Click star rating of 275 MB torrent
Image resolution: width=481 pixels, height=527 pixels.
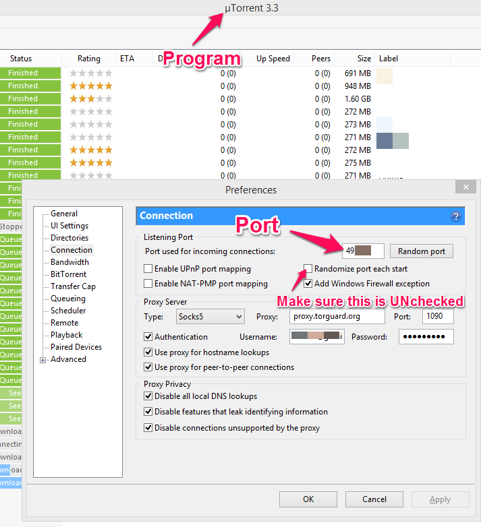tap(91, 162)
